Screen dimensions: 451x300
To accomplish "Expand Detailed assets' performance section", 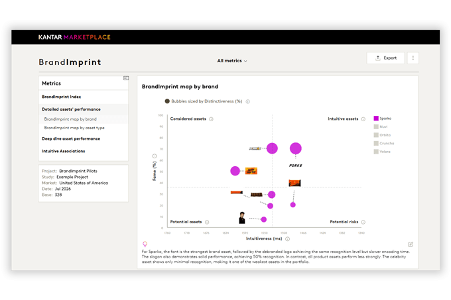I will 71,109.
